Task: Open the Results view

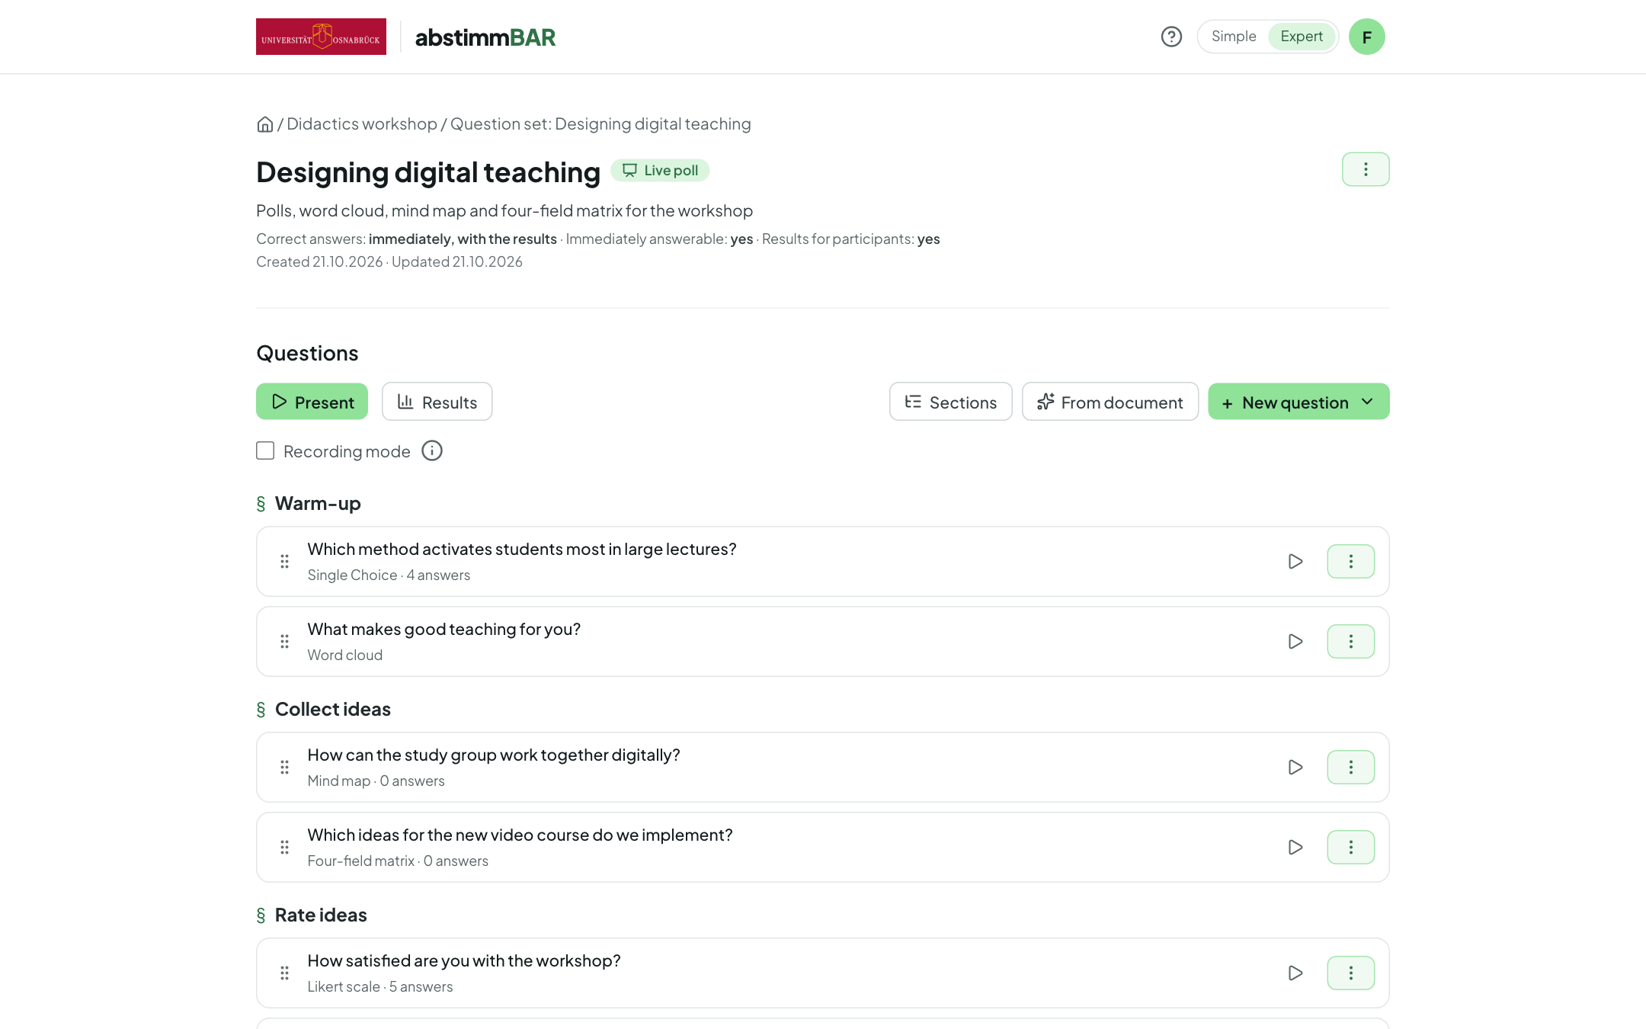Action: point(437,402)
